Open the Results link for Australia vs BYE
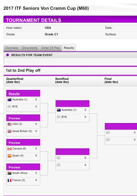The width and height of the screenshot is (137, 196). pyautogui.click(x=14, y=94)
